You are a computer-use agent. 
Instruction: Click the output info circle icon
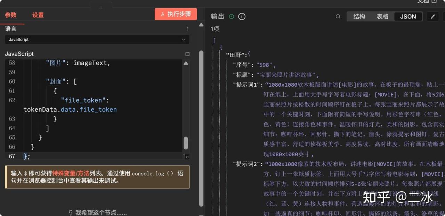pos(242,16)
